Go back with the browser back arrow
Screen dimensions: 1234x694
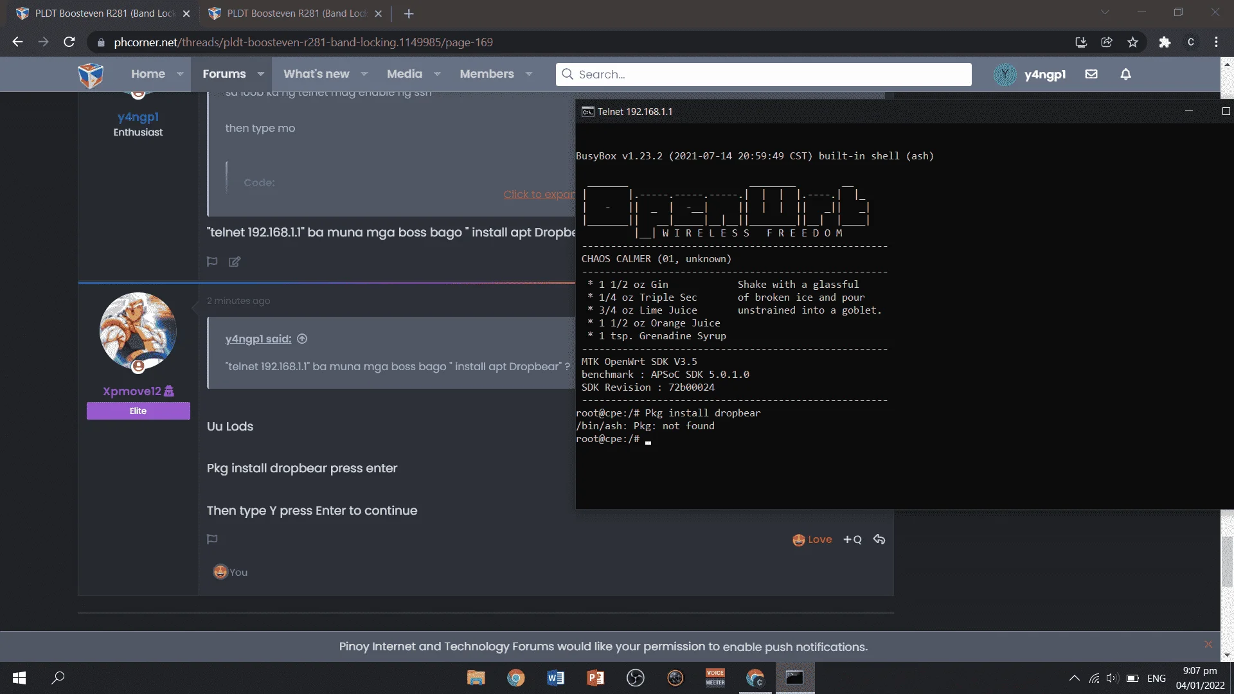pyautogui.click(x=17, y=42)
